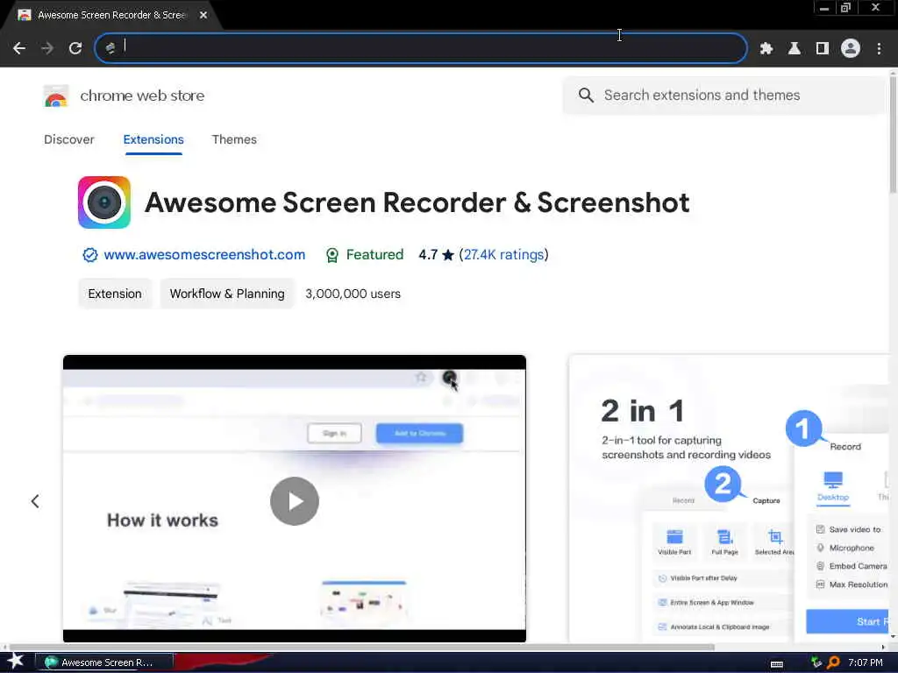Screen dimensions: 898x673
Task: Click the keyboard icon in system tray
Action: pyautogui.click(x=777, y=664)
